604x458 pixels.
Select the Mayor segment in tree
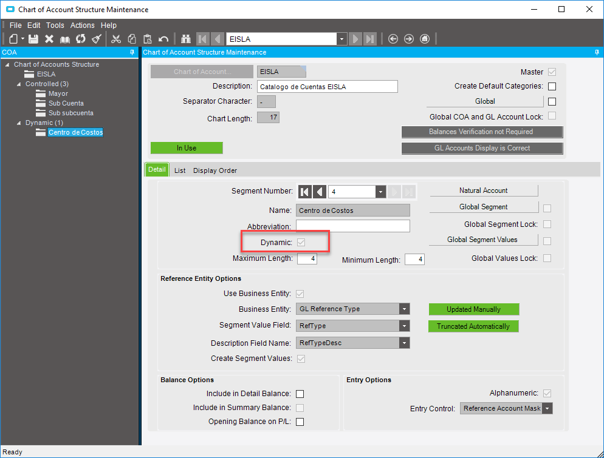tap(58, 93)
